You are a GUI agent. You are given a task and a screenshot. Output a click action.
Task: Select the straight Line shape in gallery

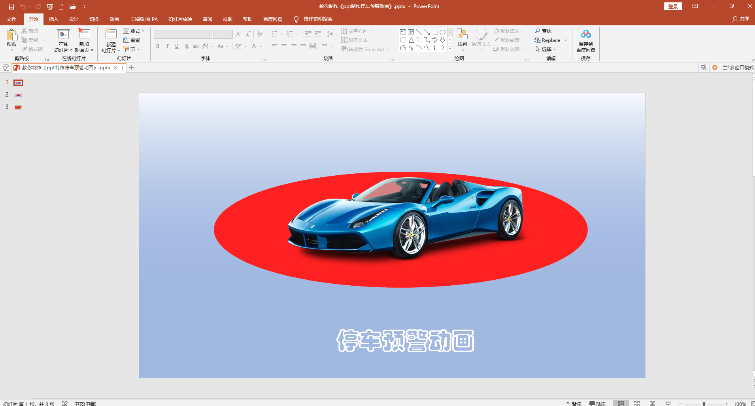coord(419,32)
